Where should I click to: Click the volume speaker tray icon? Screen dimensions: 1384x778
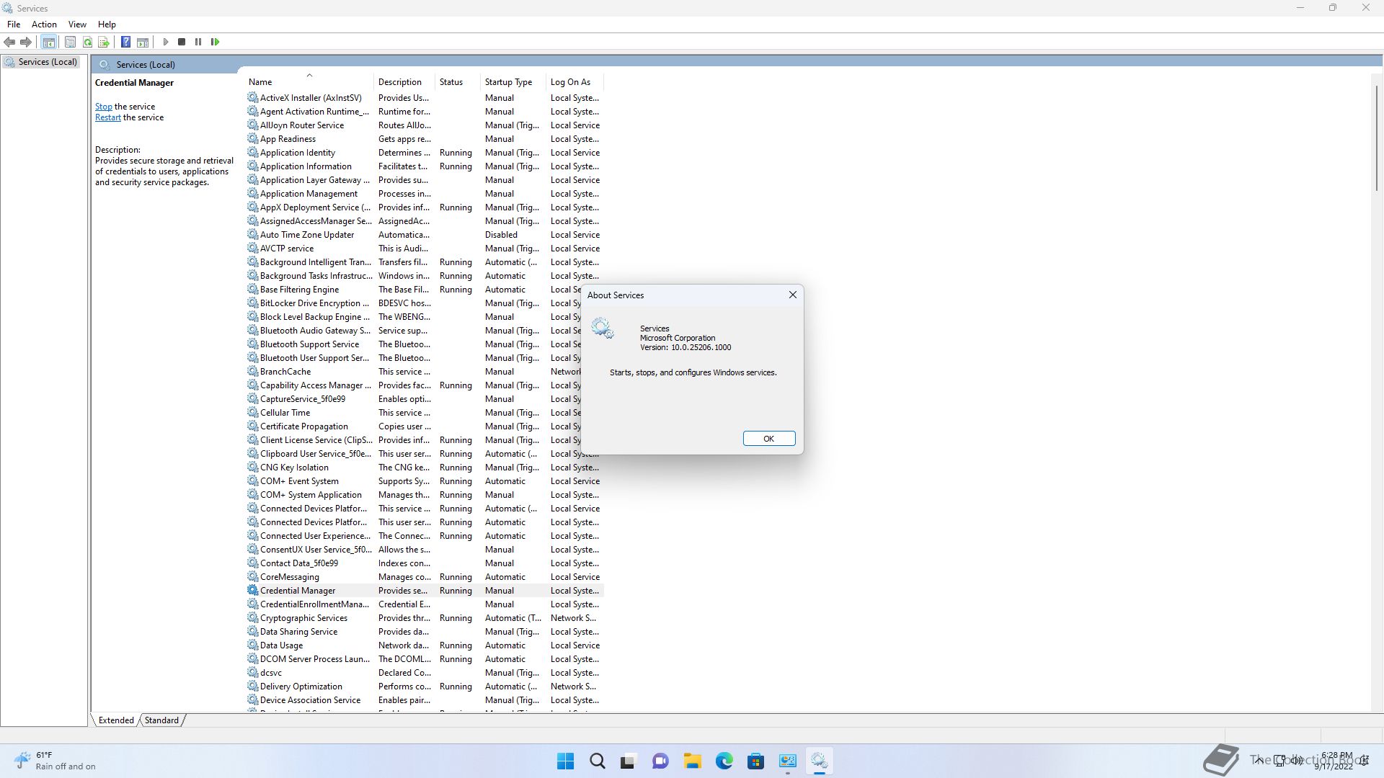click(1297, 760)
